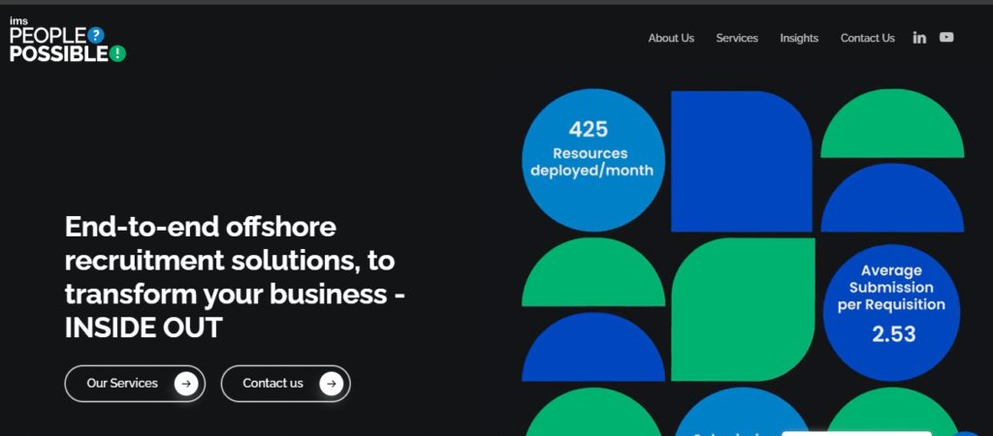Click the hero headline about offshore recruitment
Viewport: 993px width, 436px height.
pyautogui.click(x=234, y=277)
